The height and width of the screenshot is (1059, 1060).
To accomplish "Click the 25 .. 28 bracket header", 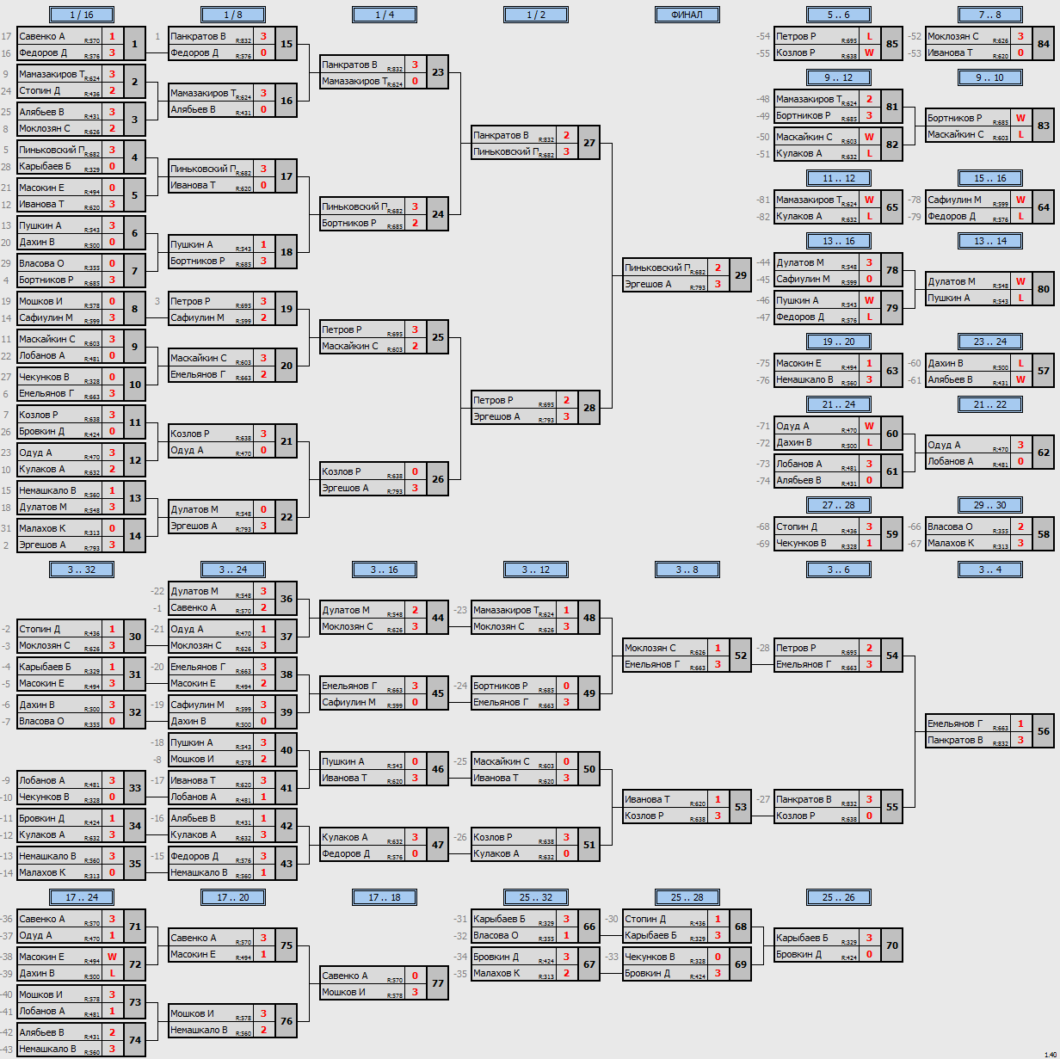I will click(687, 897).
